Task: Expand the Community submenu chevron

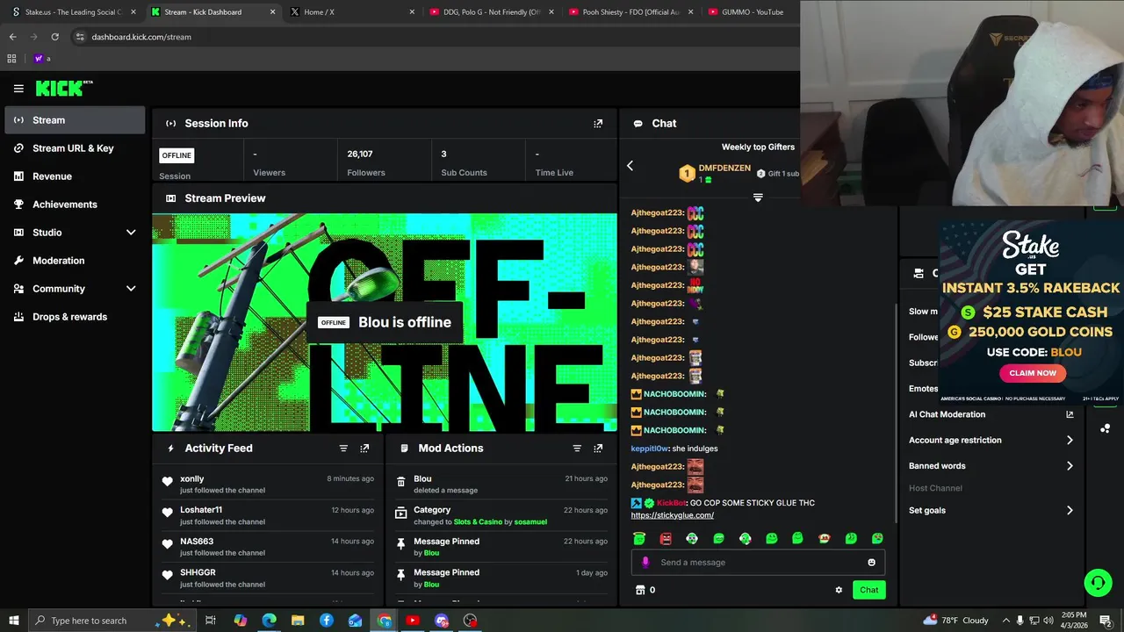Action: click(131, 289)
